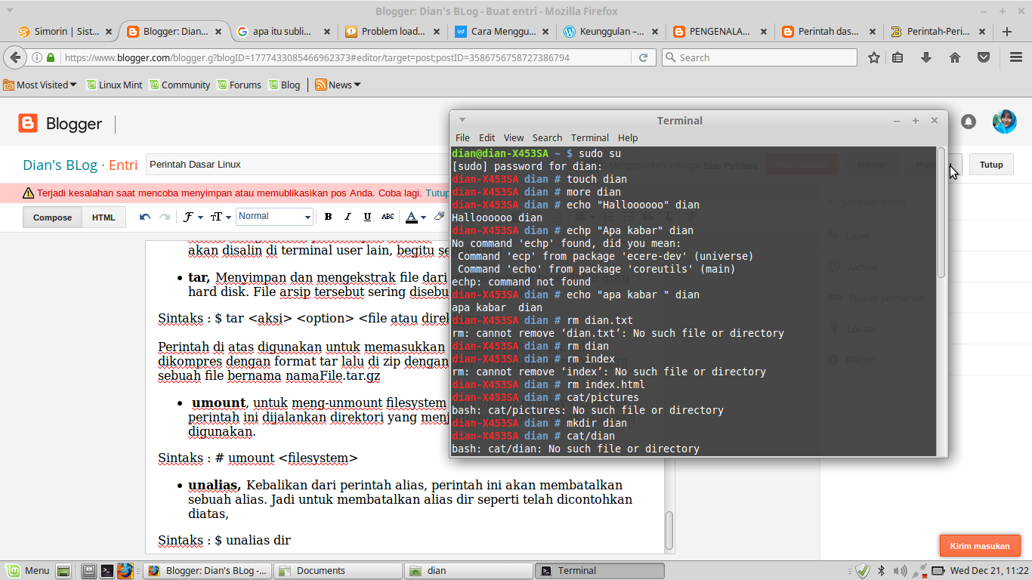Open the Firefox hamburger menu
Image resolution: width=1032 pixels, height=580 pixels.
[x=1016, y=57]
